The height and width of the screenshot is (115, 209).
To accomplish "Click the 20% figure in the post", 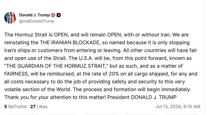I will tap(114, 74).
